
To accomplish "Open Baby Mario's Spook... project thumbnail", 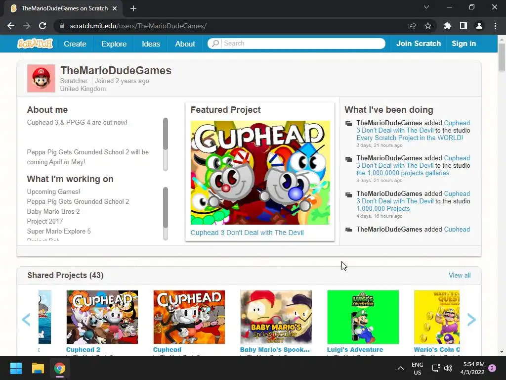I will pyautogui.click(x=276, y=317).
